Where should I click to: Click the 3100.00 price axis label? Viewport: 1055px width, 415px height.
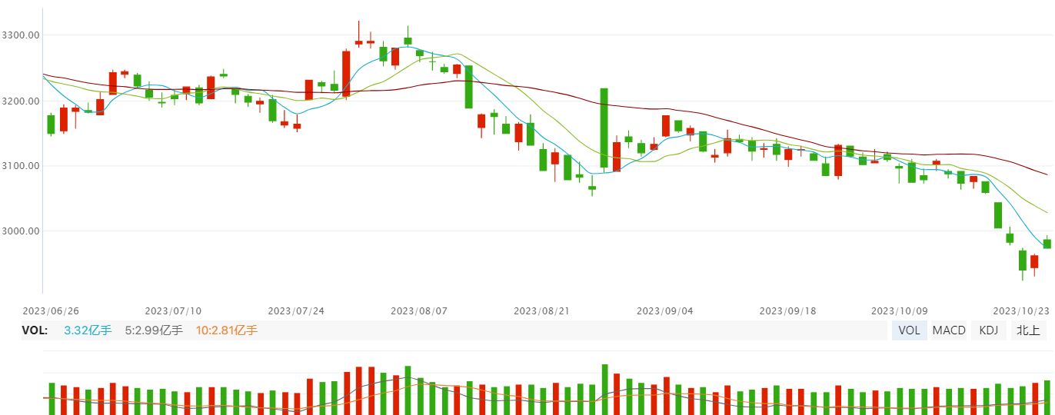tap(21, 166)
